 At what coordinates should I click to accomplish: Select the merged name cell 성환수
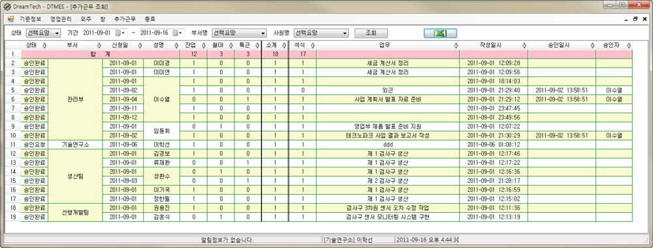coord(161,176)
